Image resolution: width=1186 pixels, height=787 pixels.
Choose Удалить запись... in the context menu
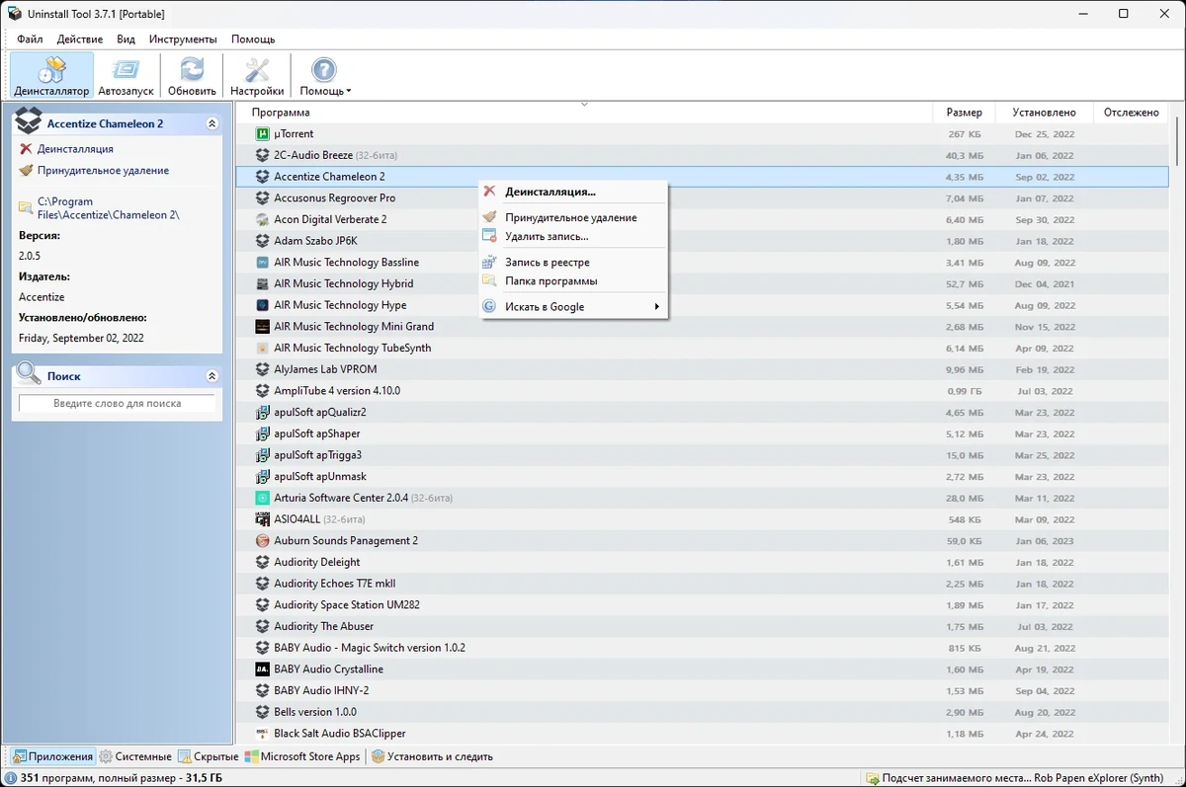(x=573, y=236)
